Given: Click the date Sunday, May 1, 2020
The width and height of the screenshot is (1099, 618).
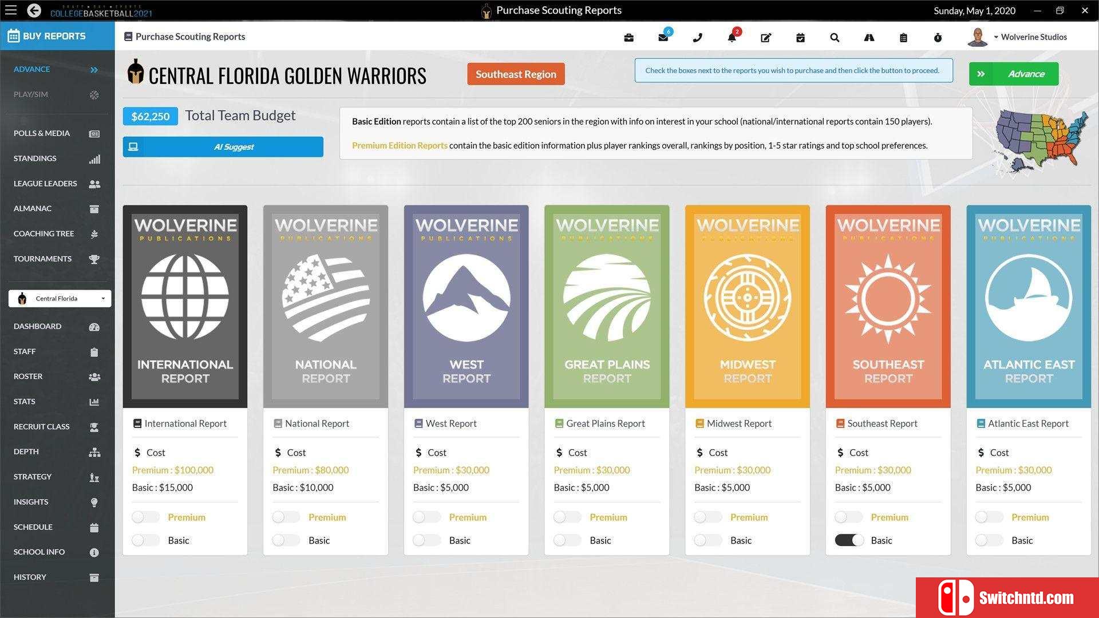Looking at the screenshot, I should (974, 10).
